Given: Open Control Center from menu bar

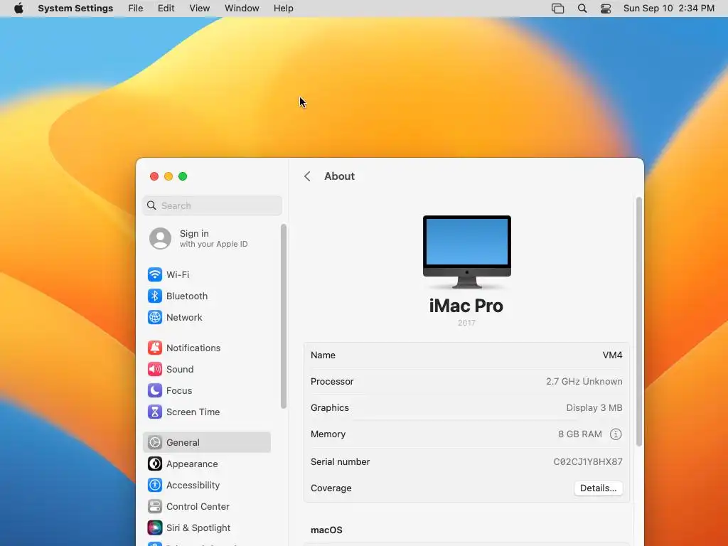Looking at the screenshot, I should point(606,9).
